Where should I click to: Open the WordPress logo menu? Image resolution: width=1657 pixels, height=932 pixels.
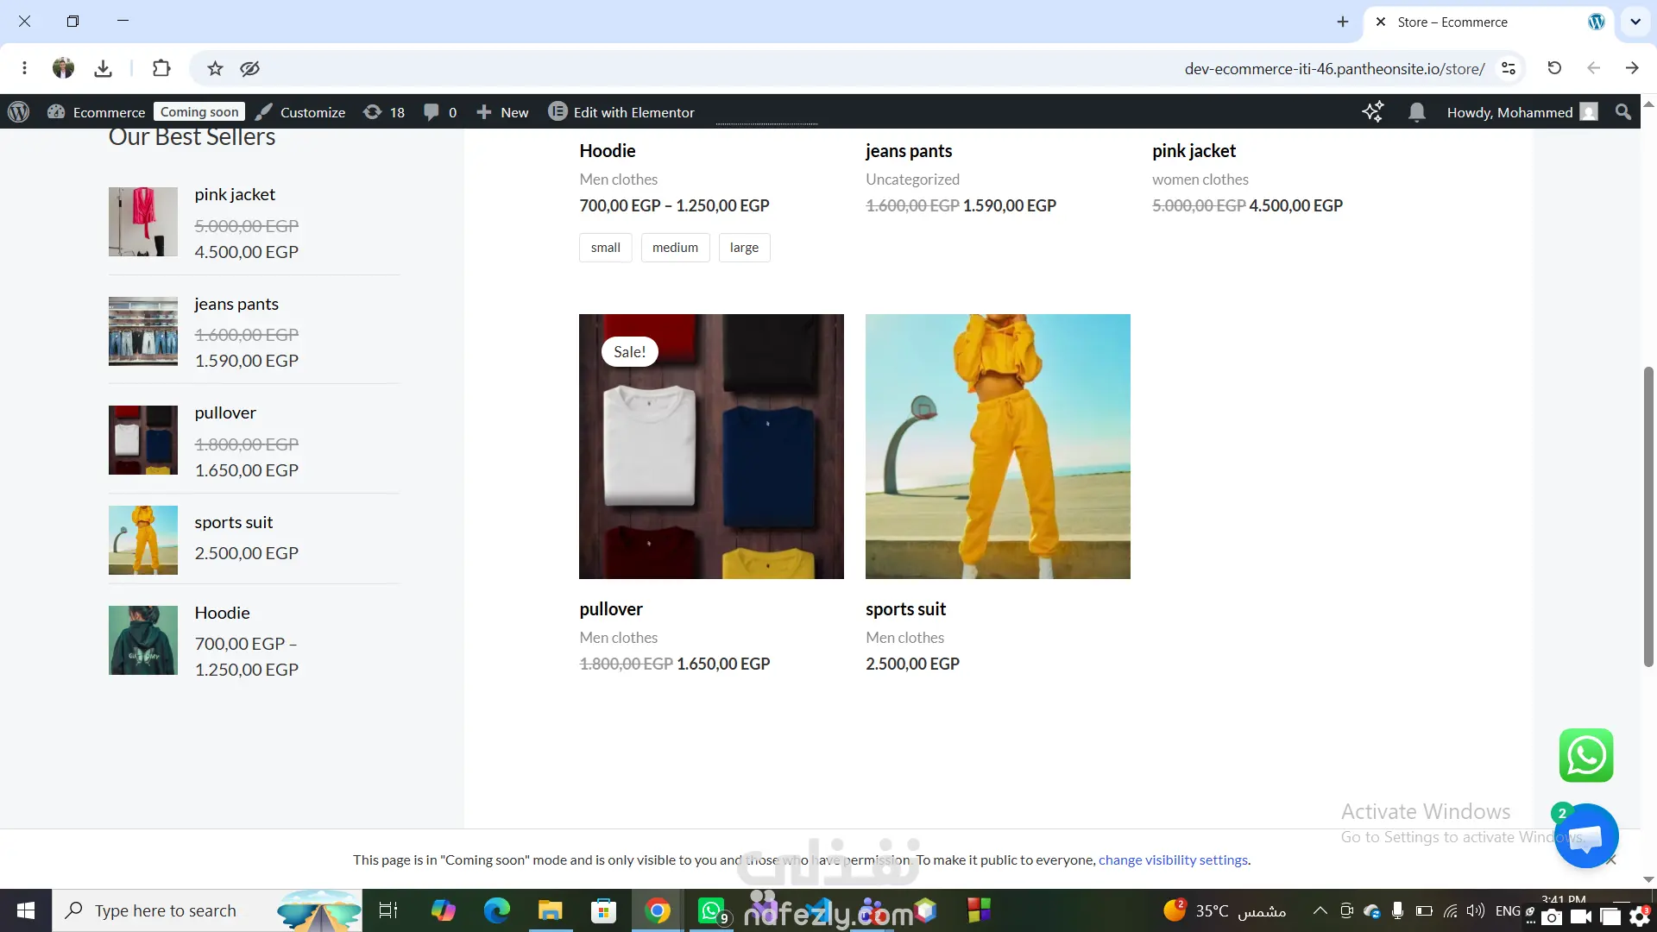[x=18, y=112]
